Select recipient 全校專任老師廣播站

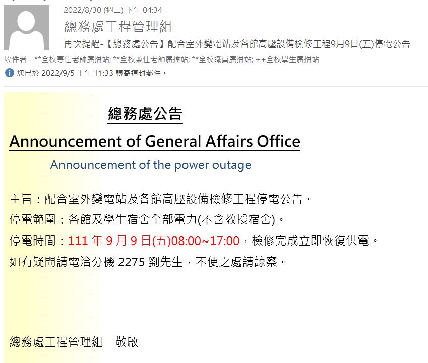pyautogui.click(x=72, y=59)
